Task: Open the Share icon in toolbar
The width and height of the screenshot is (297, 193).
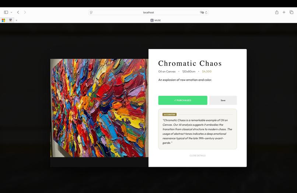Action: coord(277,12)
